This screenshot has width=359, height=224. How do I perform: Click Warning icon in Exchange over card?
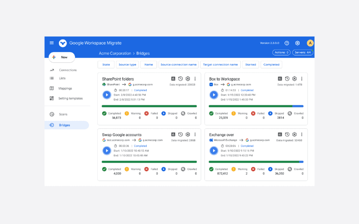[x=233, y=169]
